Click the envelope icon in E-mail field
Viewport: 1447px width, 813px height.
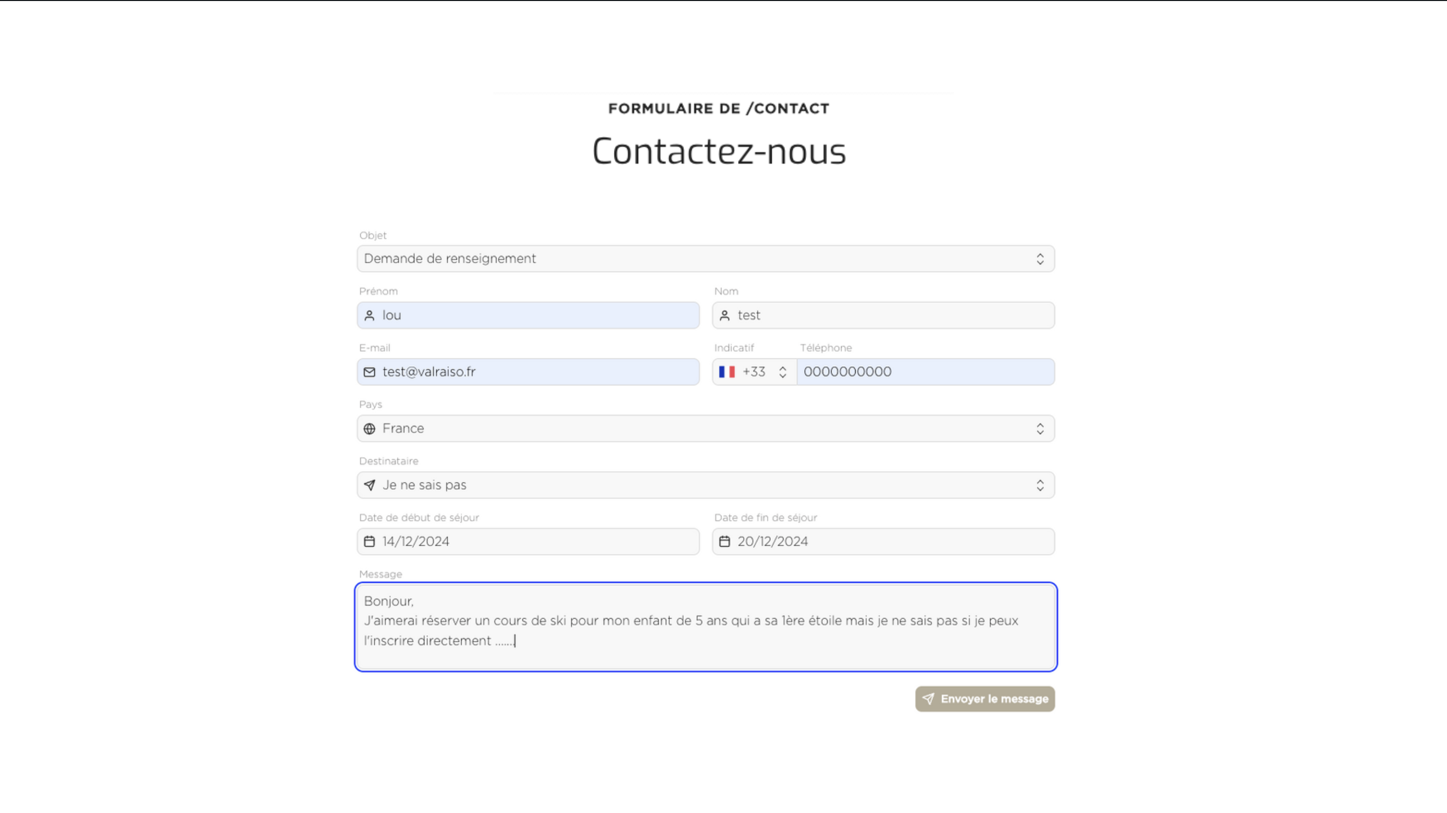(x=369, y=372)
